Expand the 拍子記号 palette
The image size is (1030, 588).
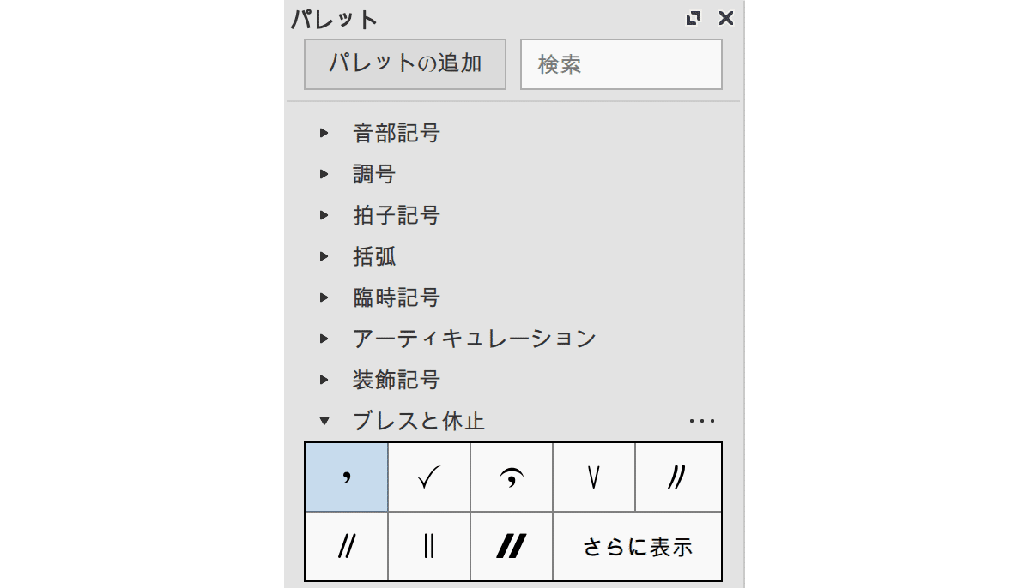(324, 215)
